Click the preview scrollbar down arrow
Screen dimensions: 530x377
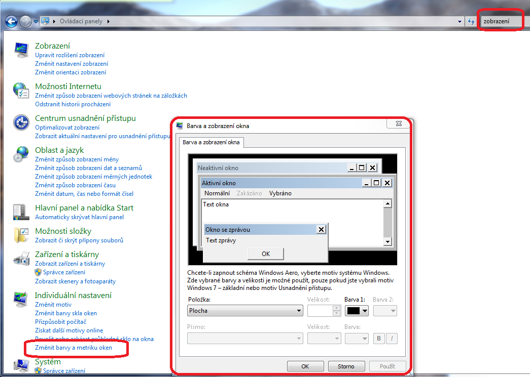click(x=387, y=241)
